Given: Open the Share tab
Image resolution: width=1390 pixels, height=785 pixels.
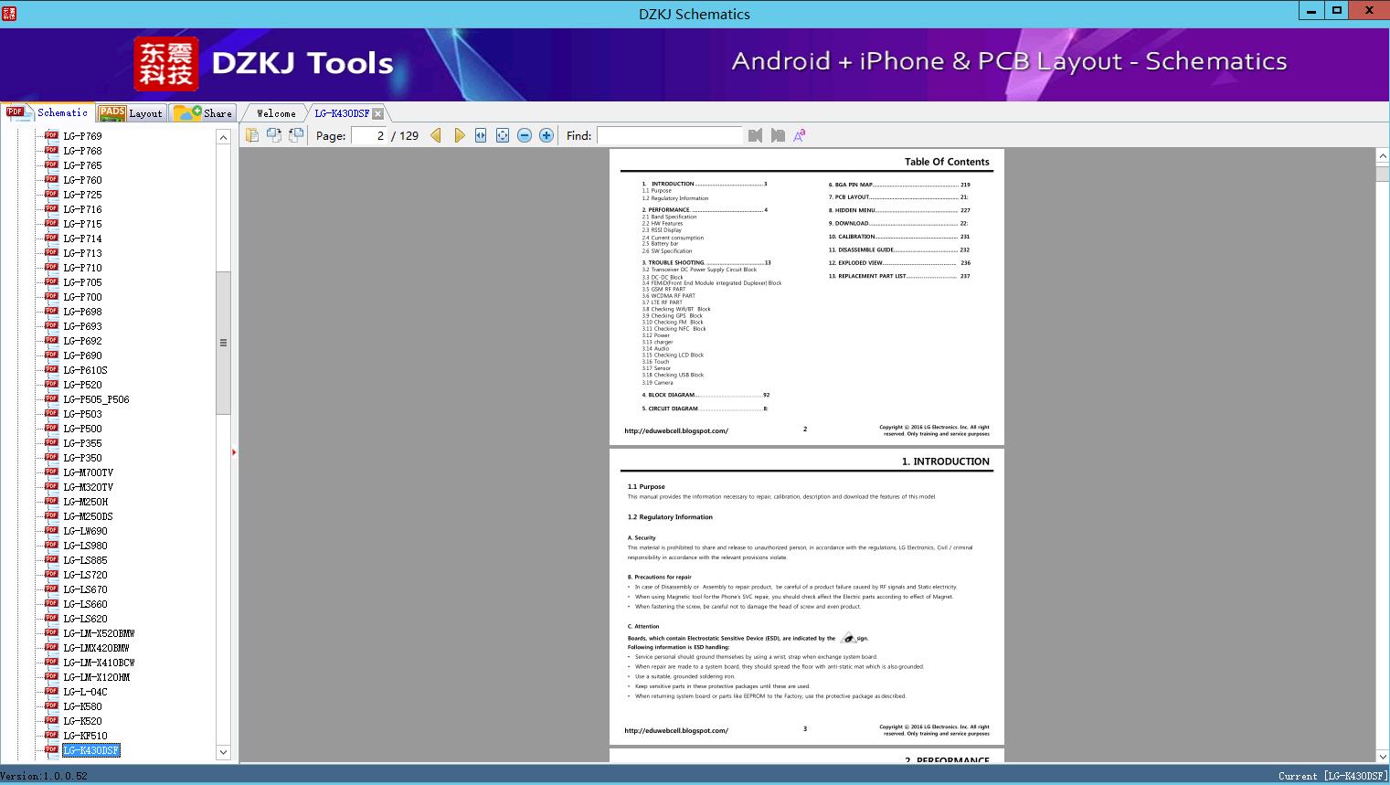Looking at the screenshot, I should tap(203, 112).
